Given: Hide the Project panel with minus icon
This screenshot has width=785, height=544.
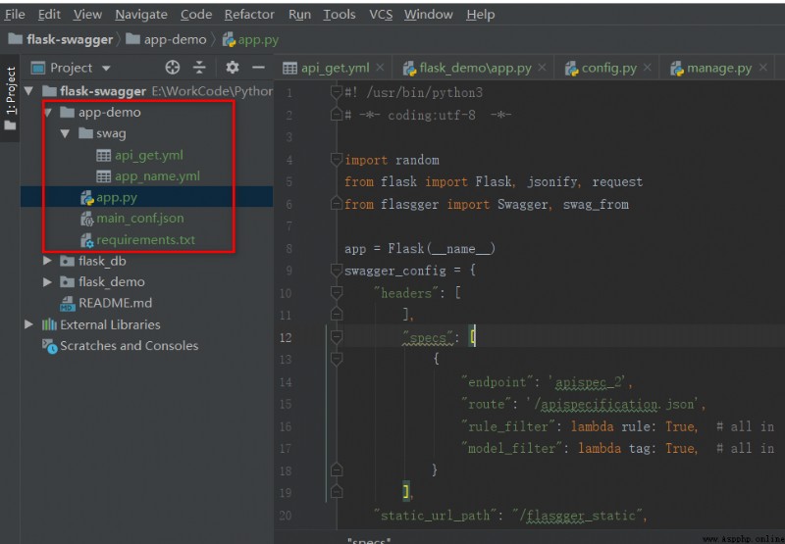Looking at the screenshot, I should (x=258, y=67).
